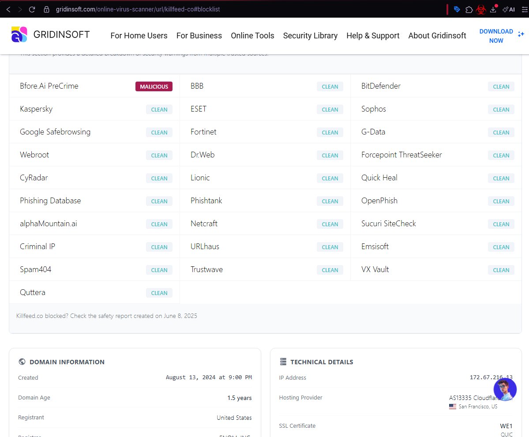This screenshot has height=437, width=529.
Task: Select the Criminal IP label
Action: point(37,247)
